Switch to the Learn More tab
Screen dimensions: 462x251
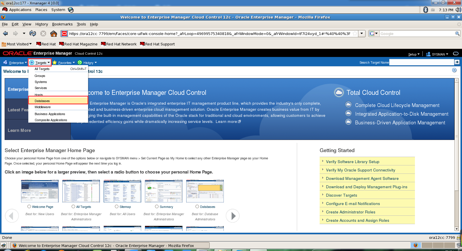38,130
